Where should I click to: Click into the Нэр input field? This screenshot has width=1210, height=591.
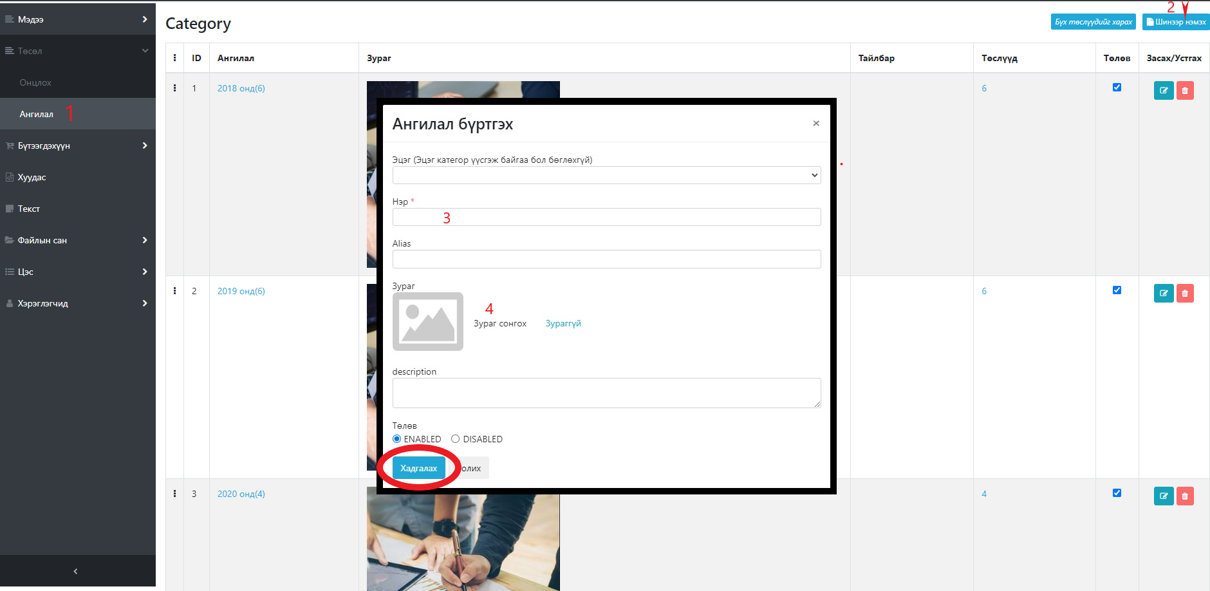click(x=606, y=217)
